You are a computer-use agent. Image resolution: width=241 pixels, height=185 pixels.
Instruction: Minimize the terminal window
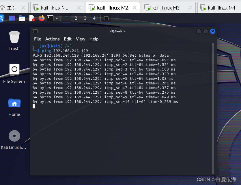point(199,31)
